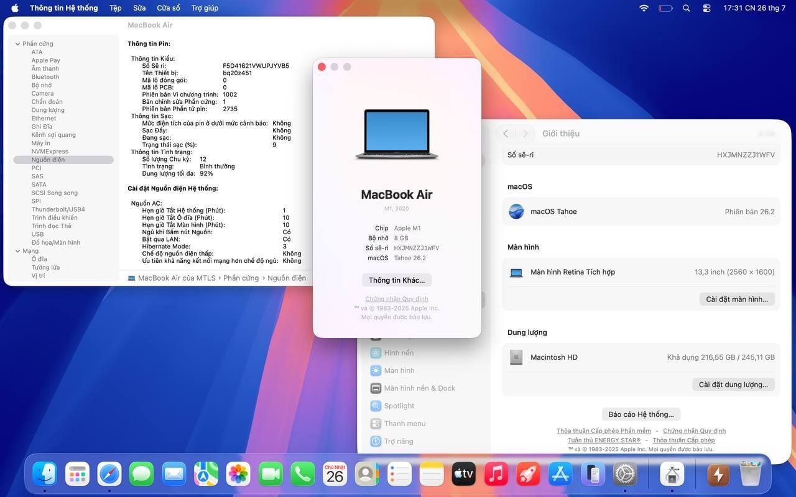Select Dung lượng in the hardware sidebar
The width and height of the screenshot is (796, 497).
pyautogui.click(x=48, y=110)
